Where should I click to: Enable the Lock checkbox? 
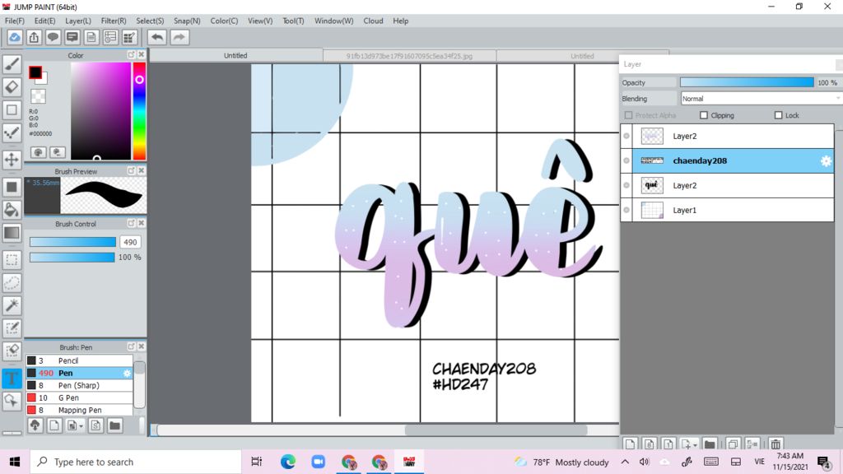point(778,115)
